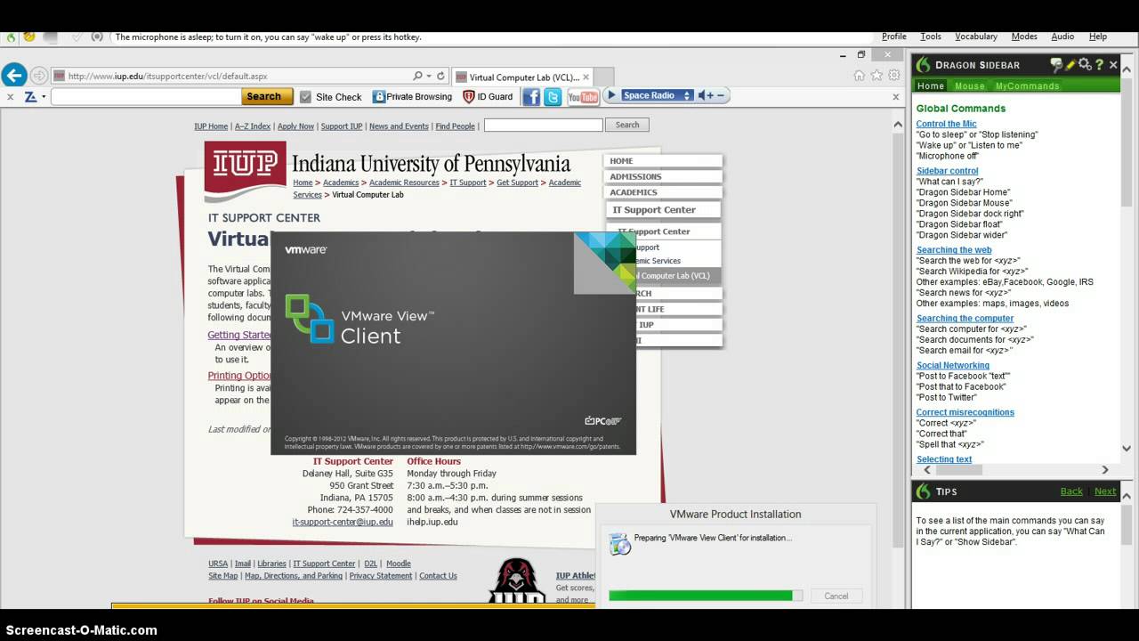Open the Social Networking link
This screenshot has width=1139, height=641.
point(953,365)
